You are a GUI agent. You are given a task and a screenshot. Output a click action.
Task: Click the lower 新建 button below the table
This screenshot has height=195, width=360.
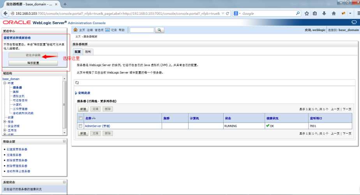tap(83, 133)
